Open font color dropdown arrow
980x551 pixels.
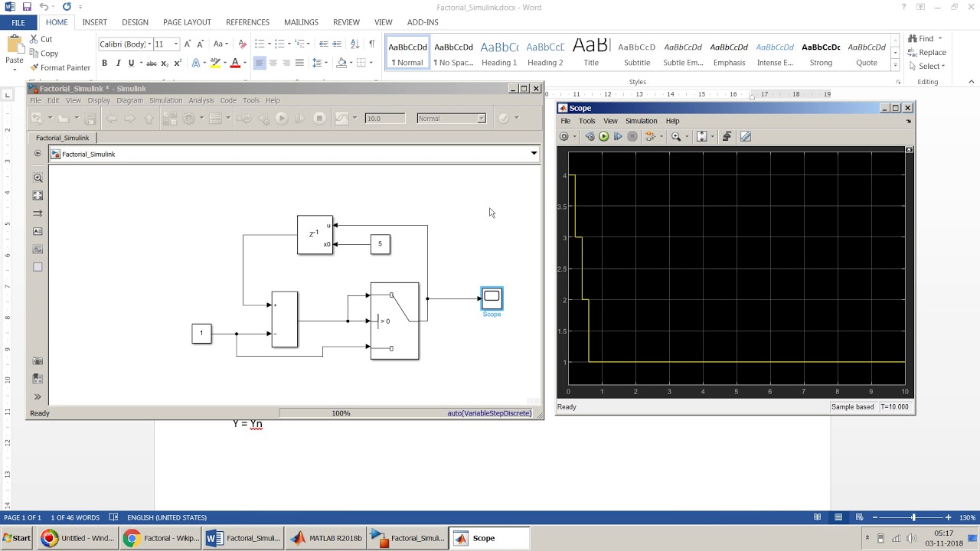245,63
